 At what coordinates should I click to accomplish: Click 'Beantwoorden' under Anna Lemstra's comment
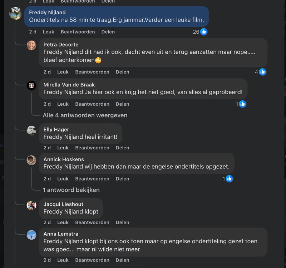point(92,260)
